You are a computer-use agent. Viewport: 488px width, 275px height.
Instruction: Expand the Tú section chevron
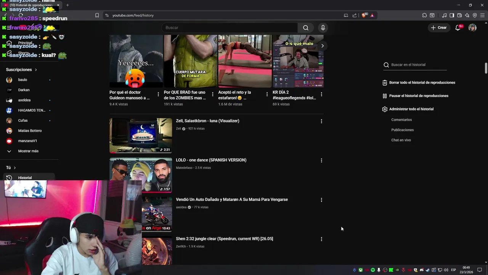pos(15,168)
